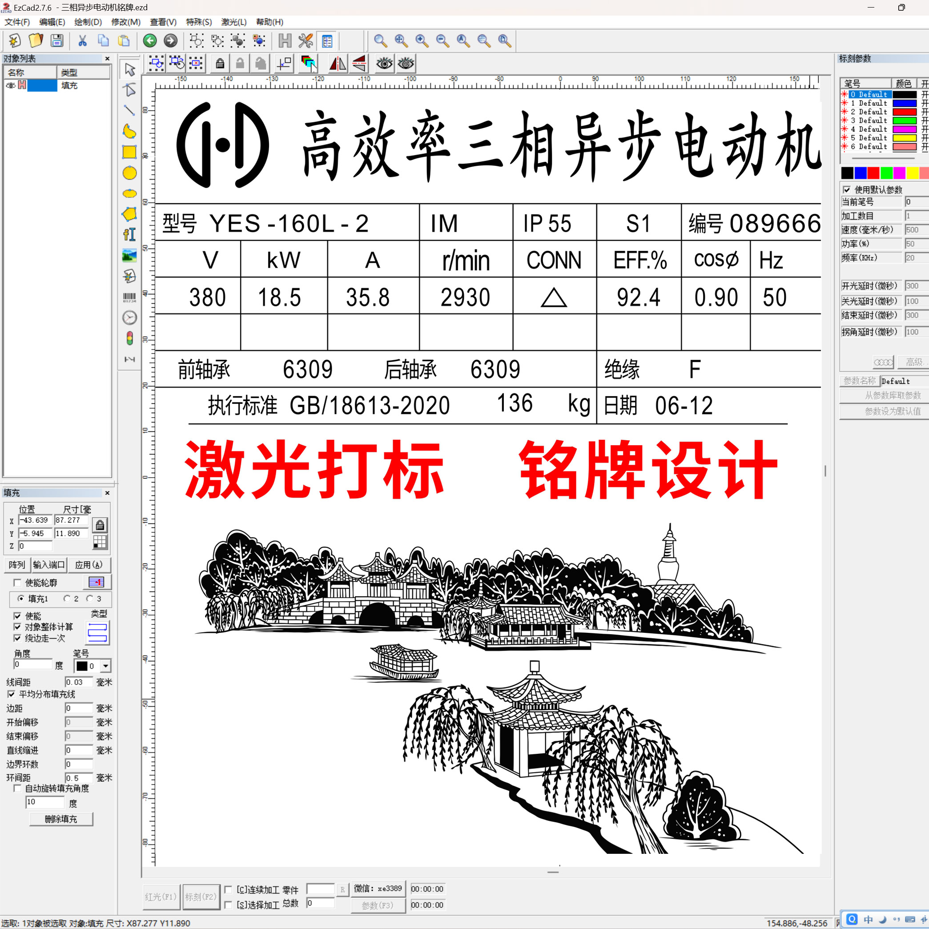Viewport: 929px width, 929px height.
Task: Select the node editing tool
Action: 129,90
